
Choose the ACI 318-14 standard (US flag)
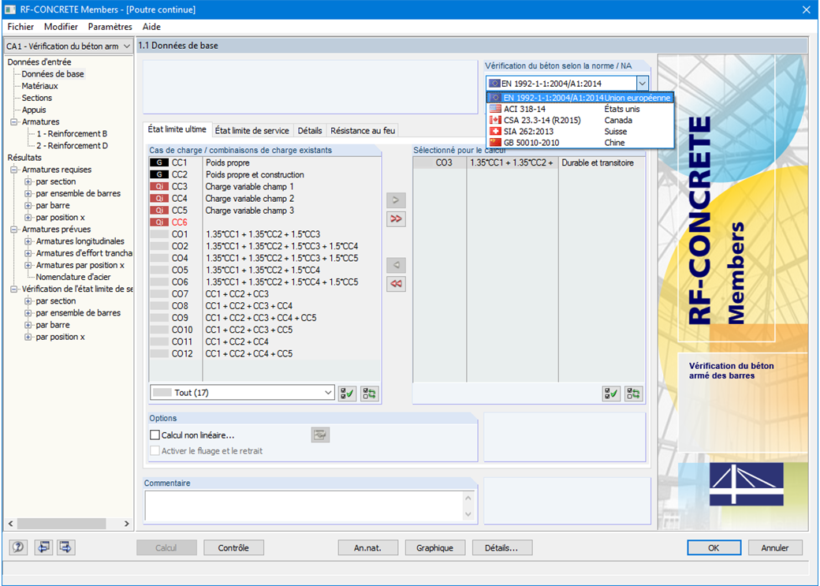pos(580,109)
